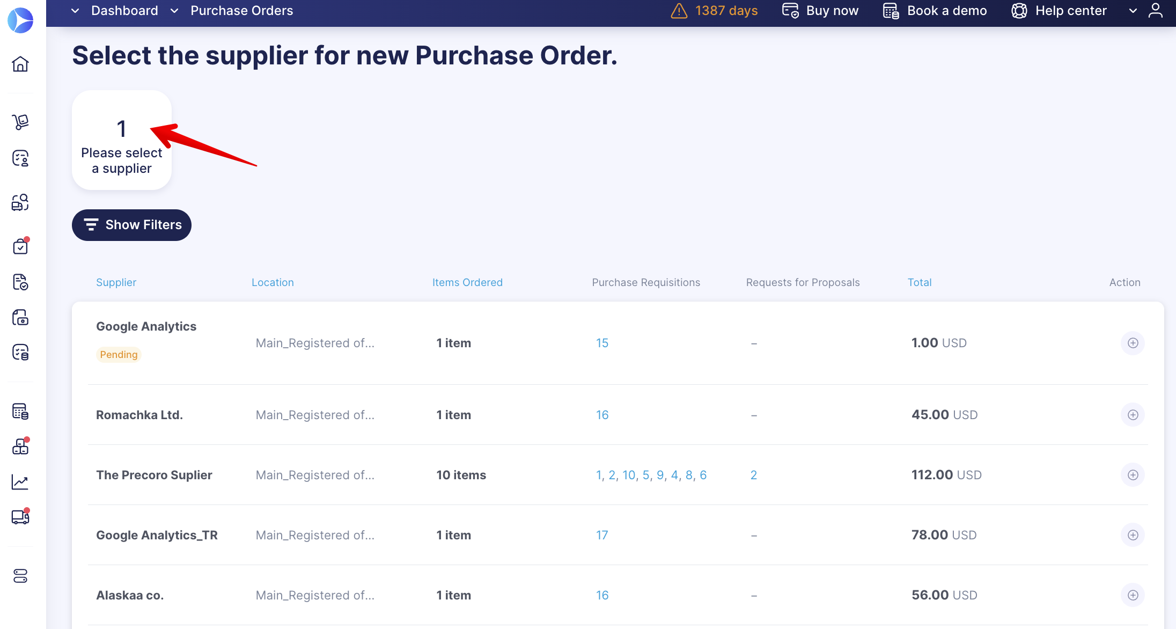
Task: Click the Precoro logo icon
Action: (20, 20)
